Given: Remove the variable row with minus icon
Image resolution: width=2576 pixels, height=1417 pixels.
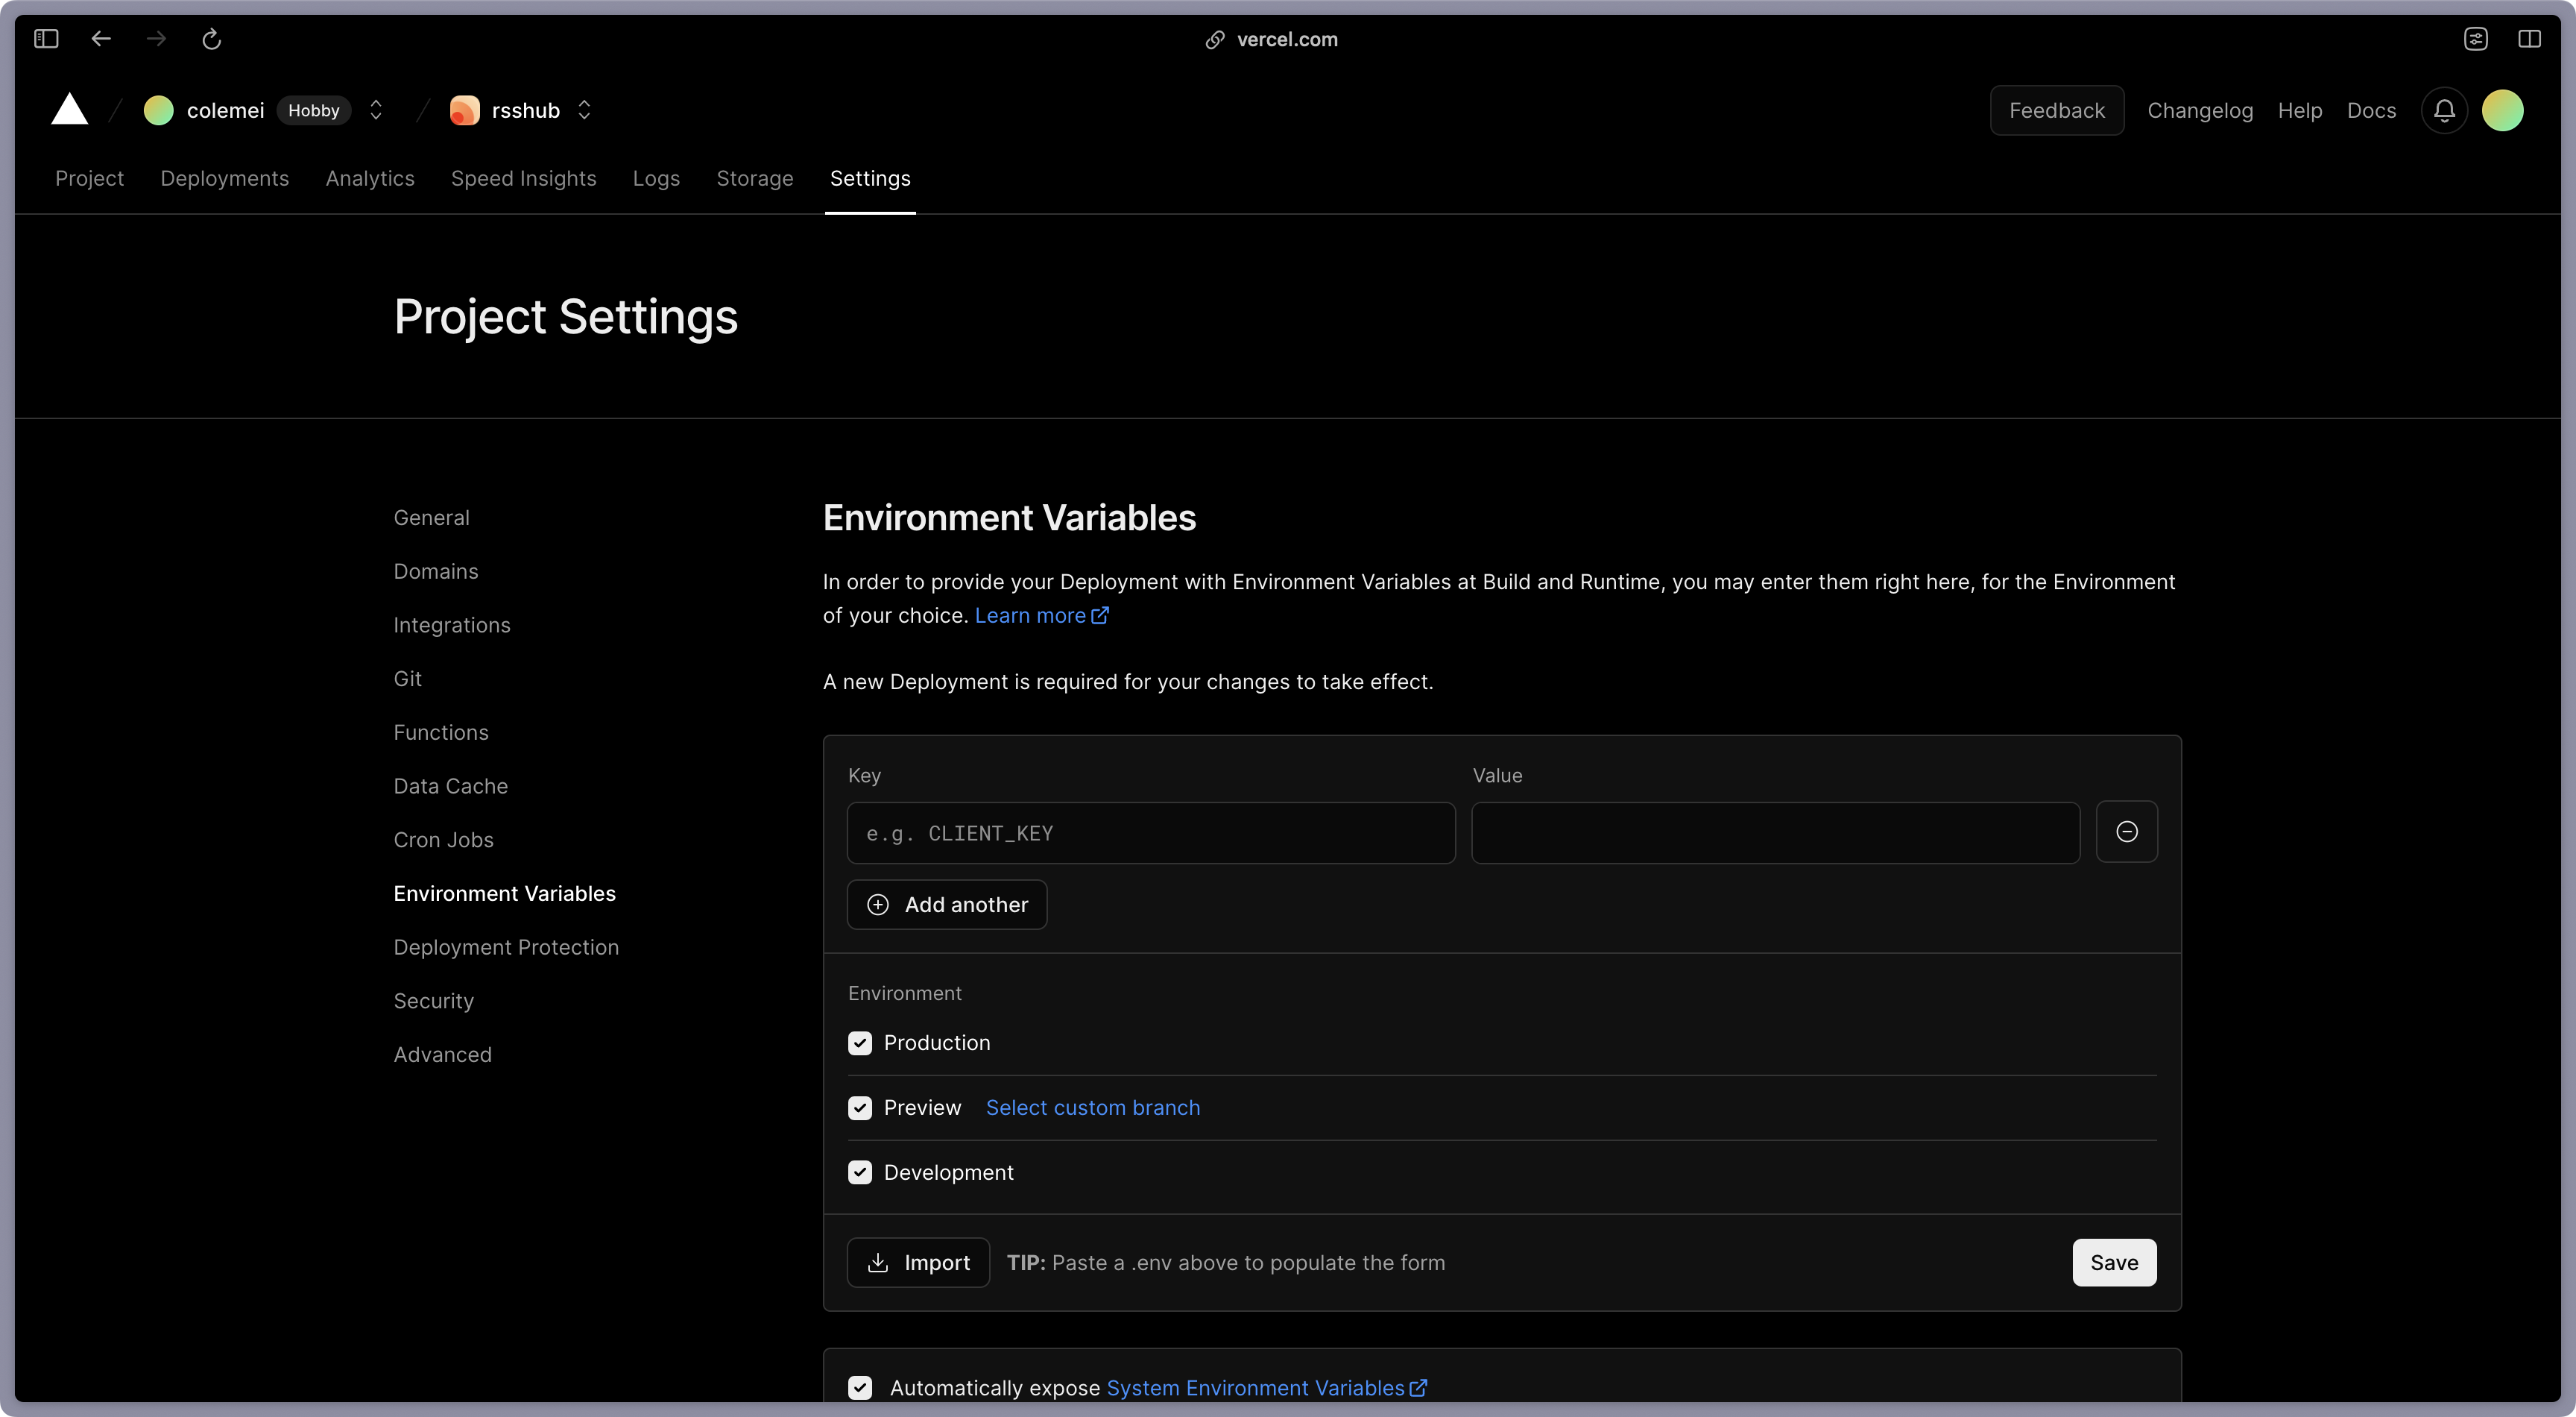Looking at the screenshot, I should point(2126,832).
